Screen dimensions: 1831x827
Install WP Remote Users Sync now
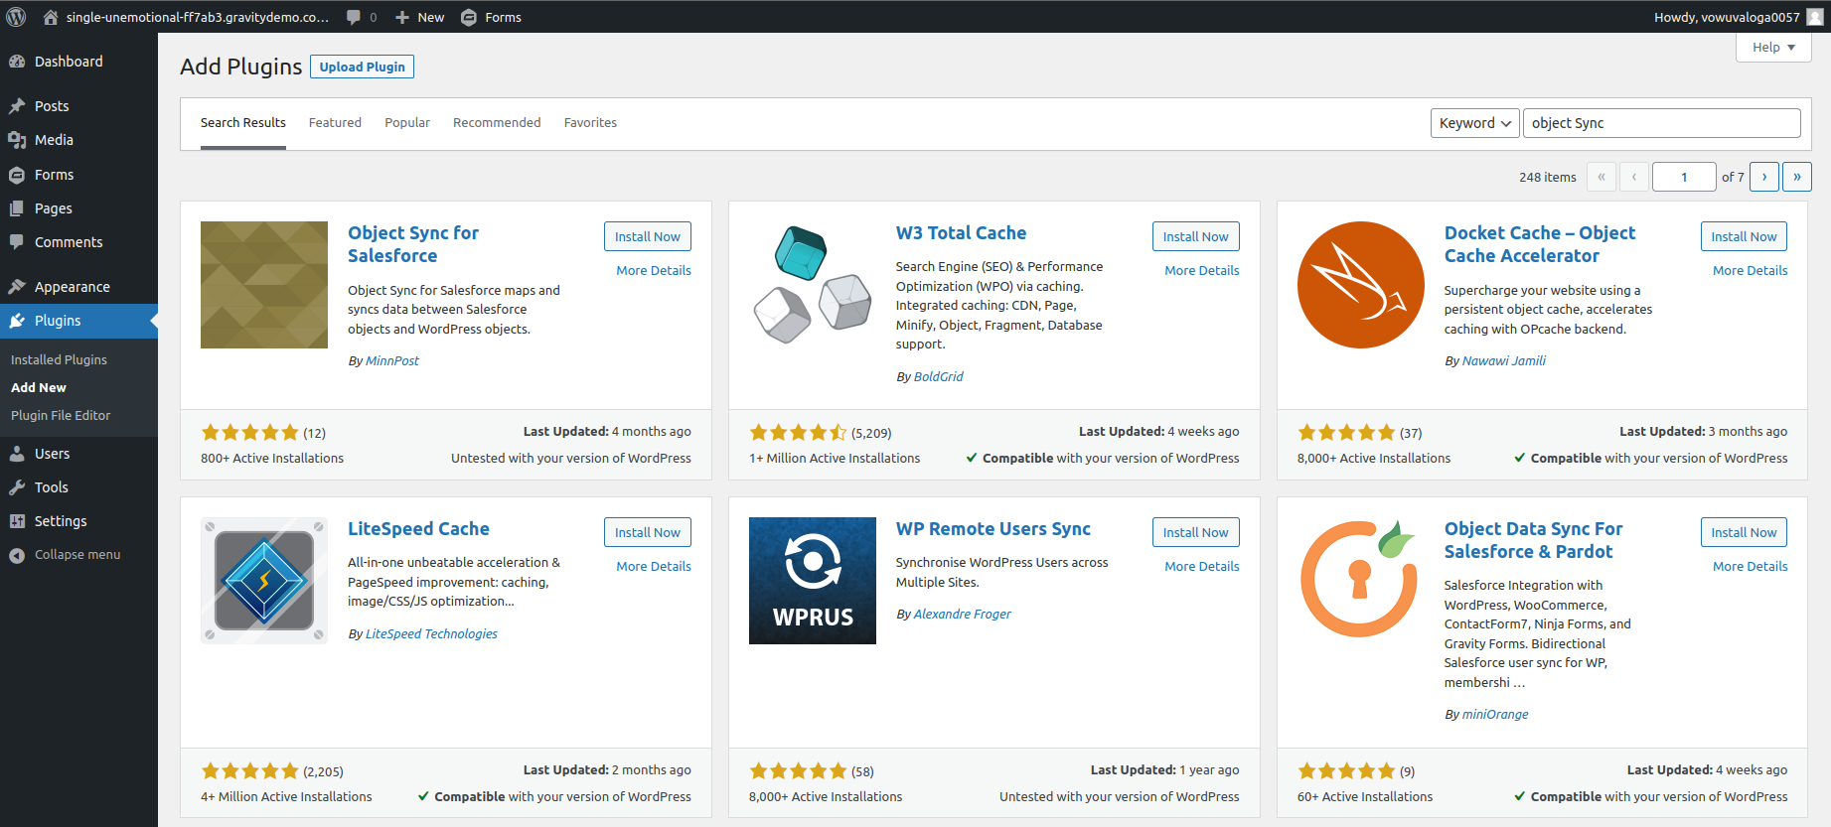(1196, 532)
